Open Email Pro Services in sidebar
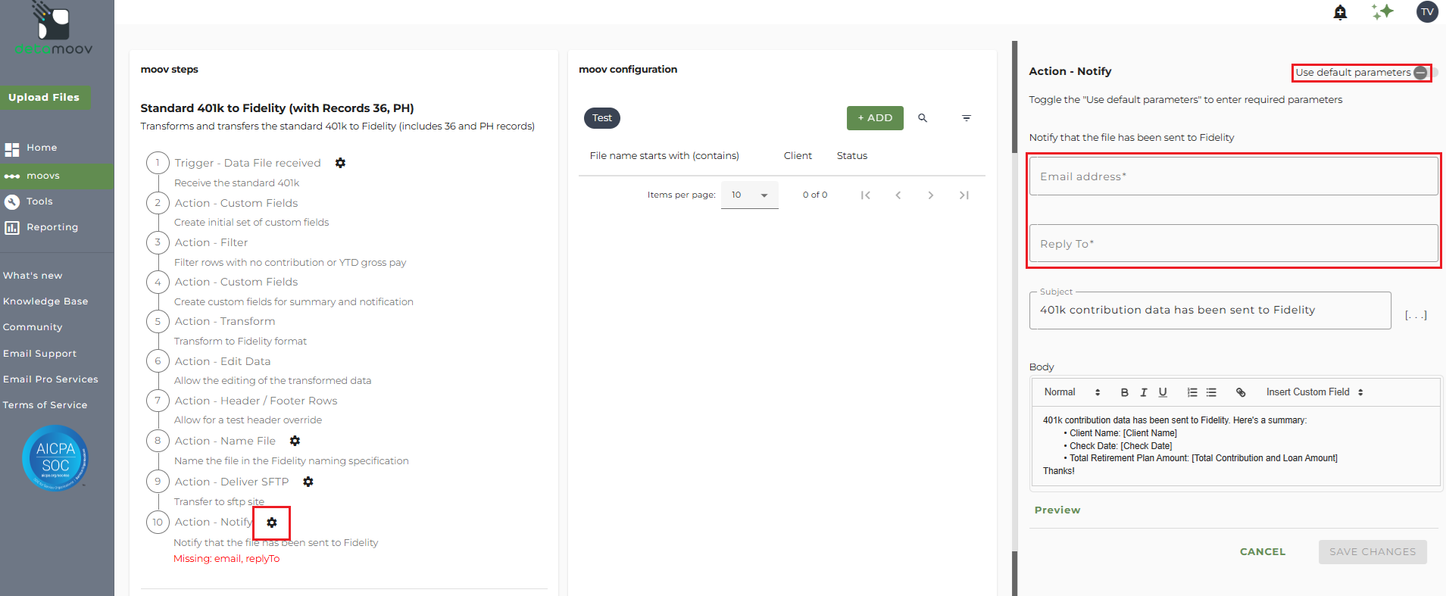 point(51,379)
